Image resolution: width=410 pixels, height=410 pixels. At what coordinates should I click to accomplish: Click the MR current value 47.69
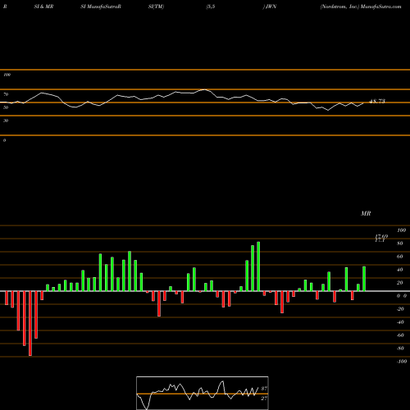[x=381, y=236]
